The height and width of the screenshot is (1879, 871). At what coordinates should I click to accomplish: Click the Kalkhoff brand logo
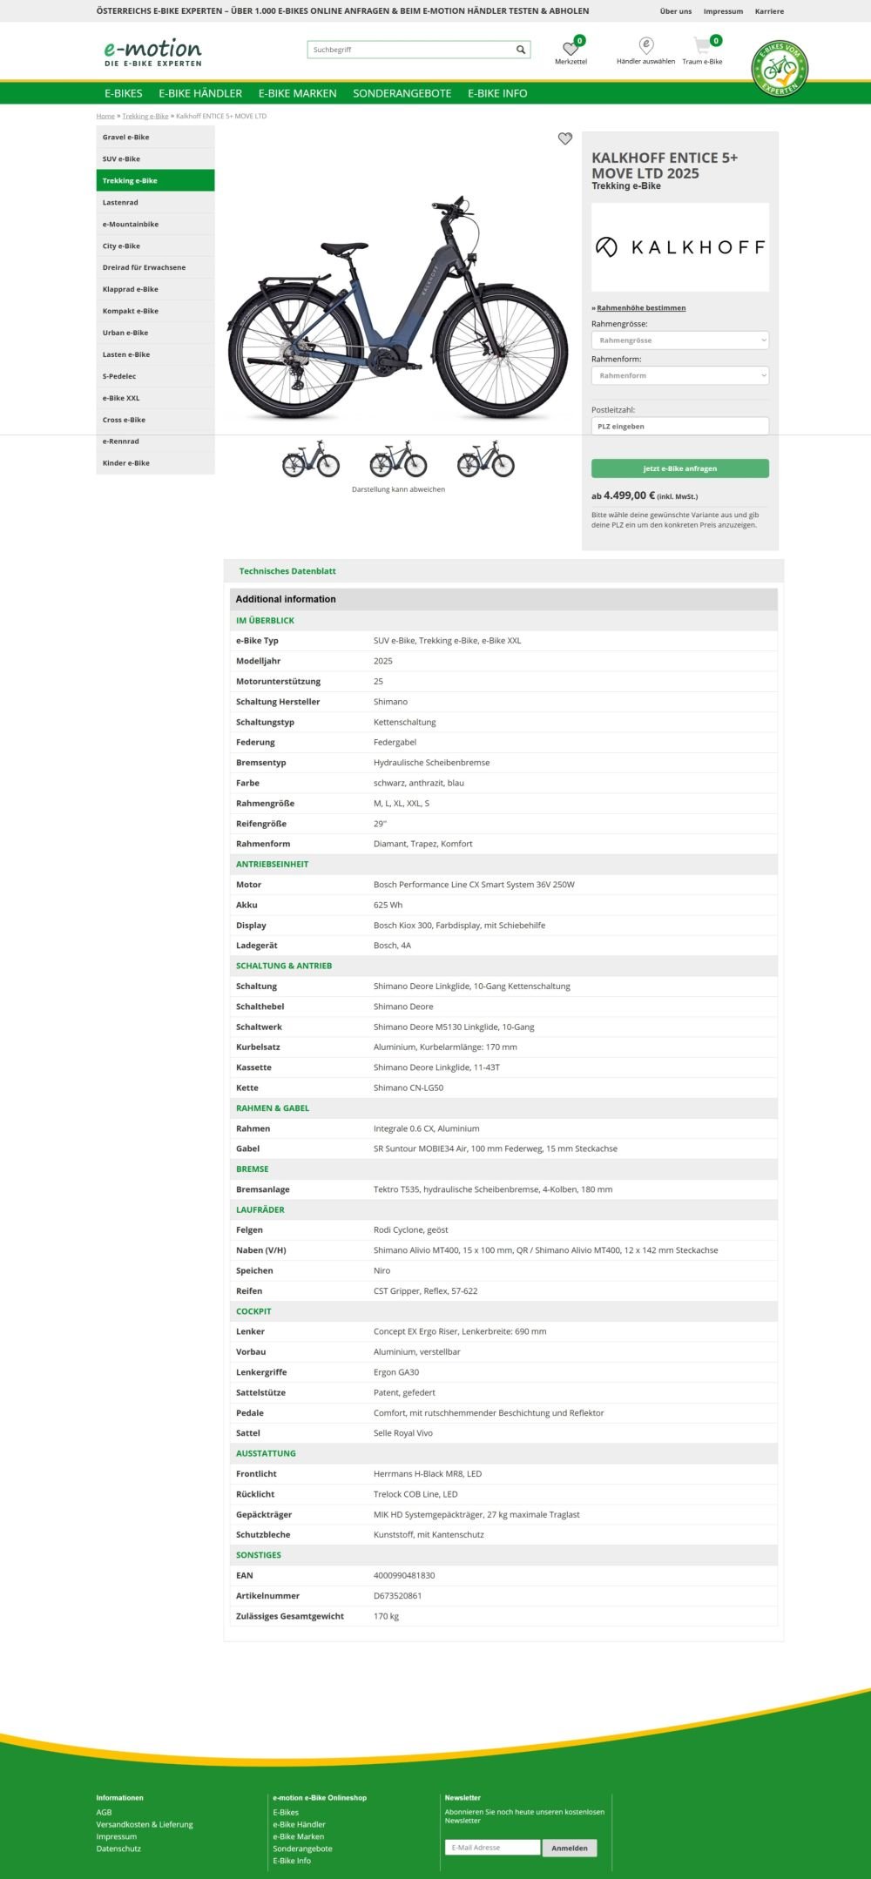click(680, 247)
